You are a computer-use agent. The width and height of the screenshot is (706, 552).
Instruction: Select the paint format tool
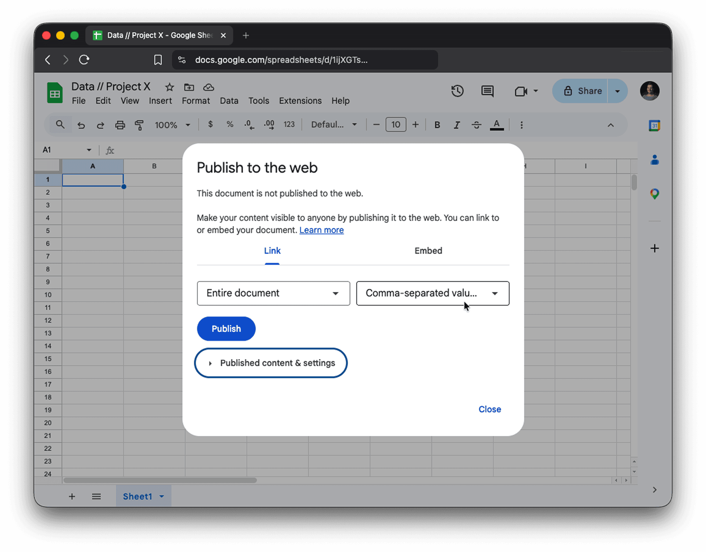click(x=139, y=125)
